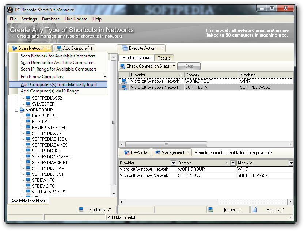This screenshot has width=304, height=231.
Task: Open the Database menu
Action: pos(51,19)
